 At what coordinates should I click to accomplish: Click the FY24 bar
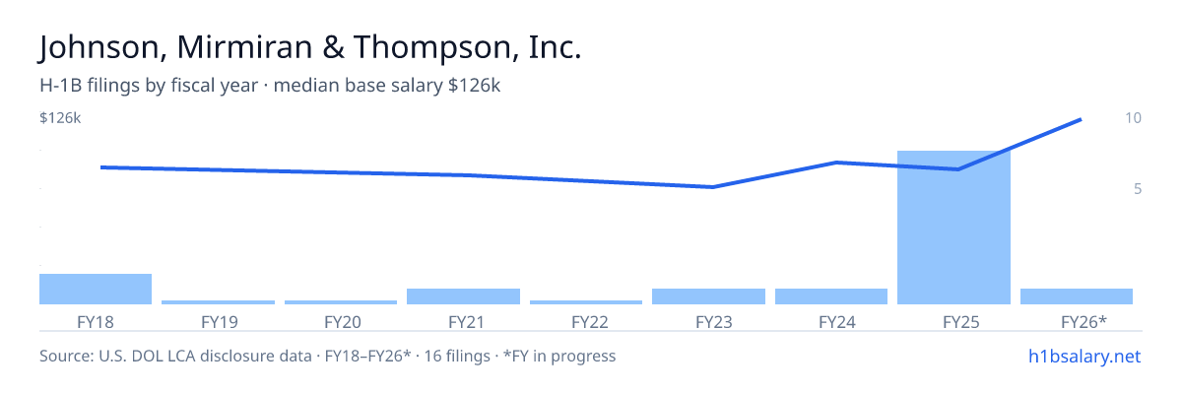pos(831,296)
